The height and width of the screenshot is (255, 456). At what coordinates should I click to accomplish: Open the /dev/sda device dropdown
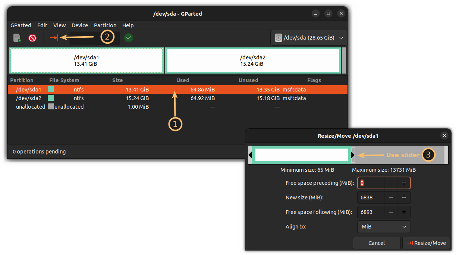click(309, 37)
